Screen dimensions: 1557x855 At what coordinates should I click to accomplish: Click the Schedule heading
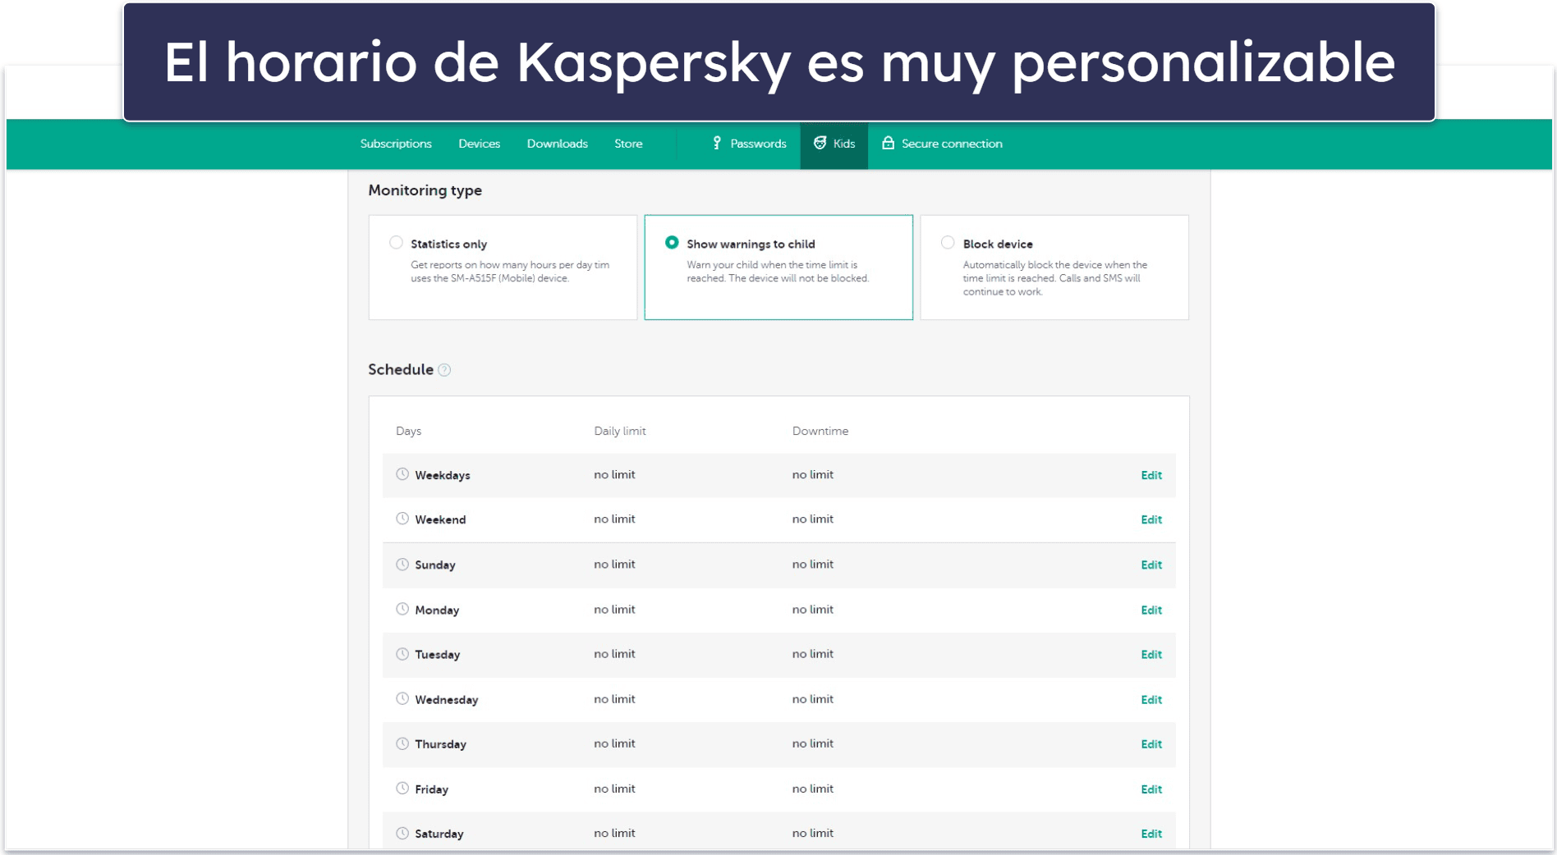pos(401,369)
